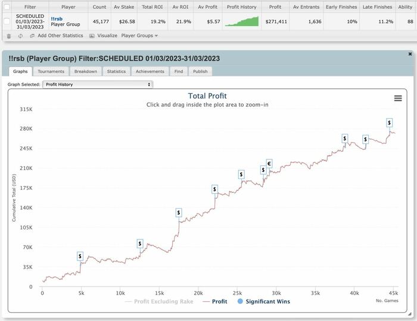The image size is (417, 321).
Task: Click the dollar win marker near 25.5k games
Action: click(241, 174)
